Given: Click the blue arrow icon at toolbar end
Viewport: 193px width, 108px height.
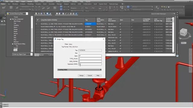Looking at the screenshot, I should click(76, 13).
